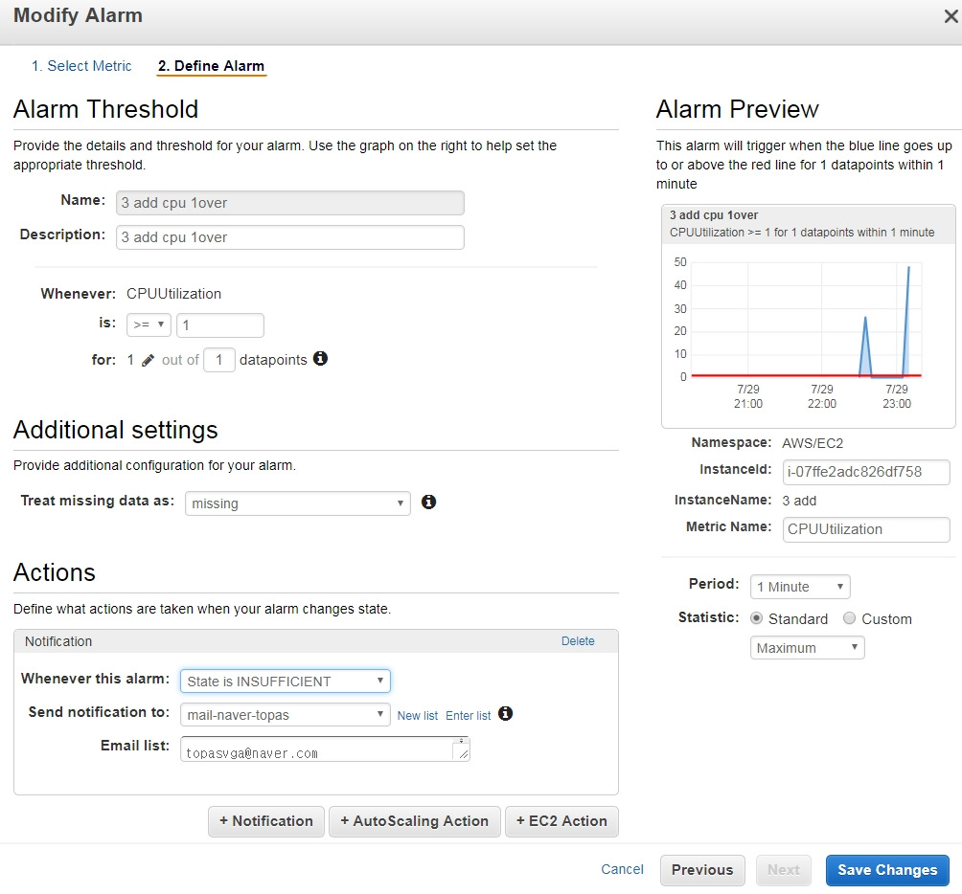
Task: Open the Period 1 Minute dropdown
Action: (x=800, y=587)
